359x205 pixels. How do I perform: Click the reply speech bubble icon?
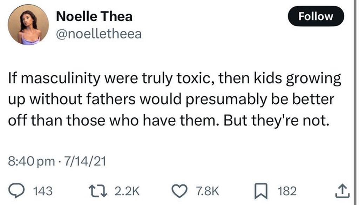[x=23, y=190]
